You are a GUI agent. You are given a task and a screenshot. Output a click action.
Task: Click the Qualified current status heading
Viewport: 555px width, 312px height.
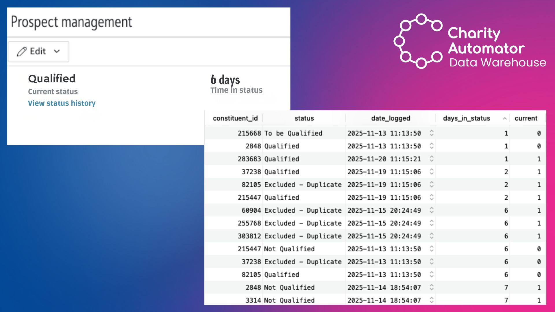52,79
